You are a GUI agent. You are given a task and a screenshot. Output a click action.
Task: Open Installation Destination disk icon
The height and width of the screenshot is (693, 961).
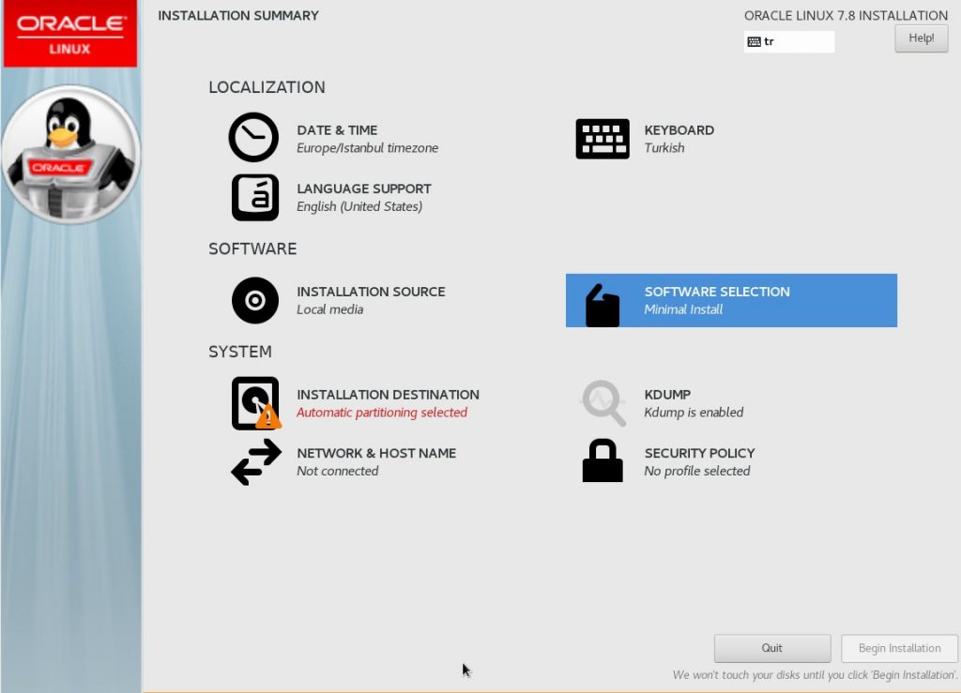click(x=256, y=403)
